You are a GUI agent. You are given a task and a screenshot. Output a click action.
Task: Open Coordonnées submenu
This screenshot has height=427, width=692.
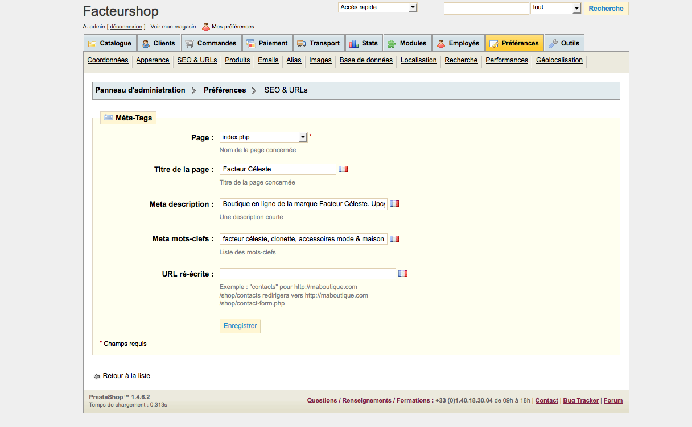pyautogui.click(x=108, y=60)
